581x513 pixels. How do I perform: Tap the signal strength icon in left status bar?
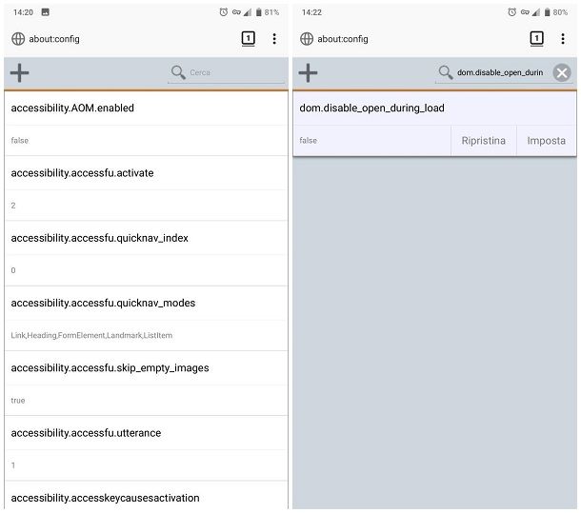248,12
